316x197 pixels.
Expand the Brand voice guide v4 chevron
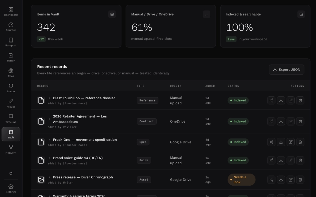pos(49,158)
